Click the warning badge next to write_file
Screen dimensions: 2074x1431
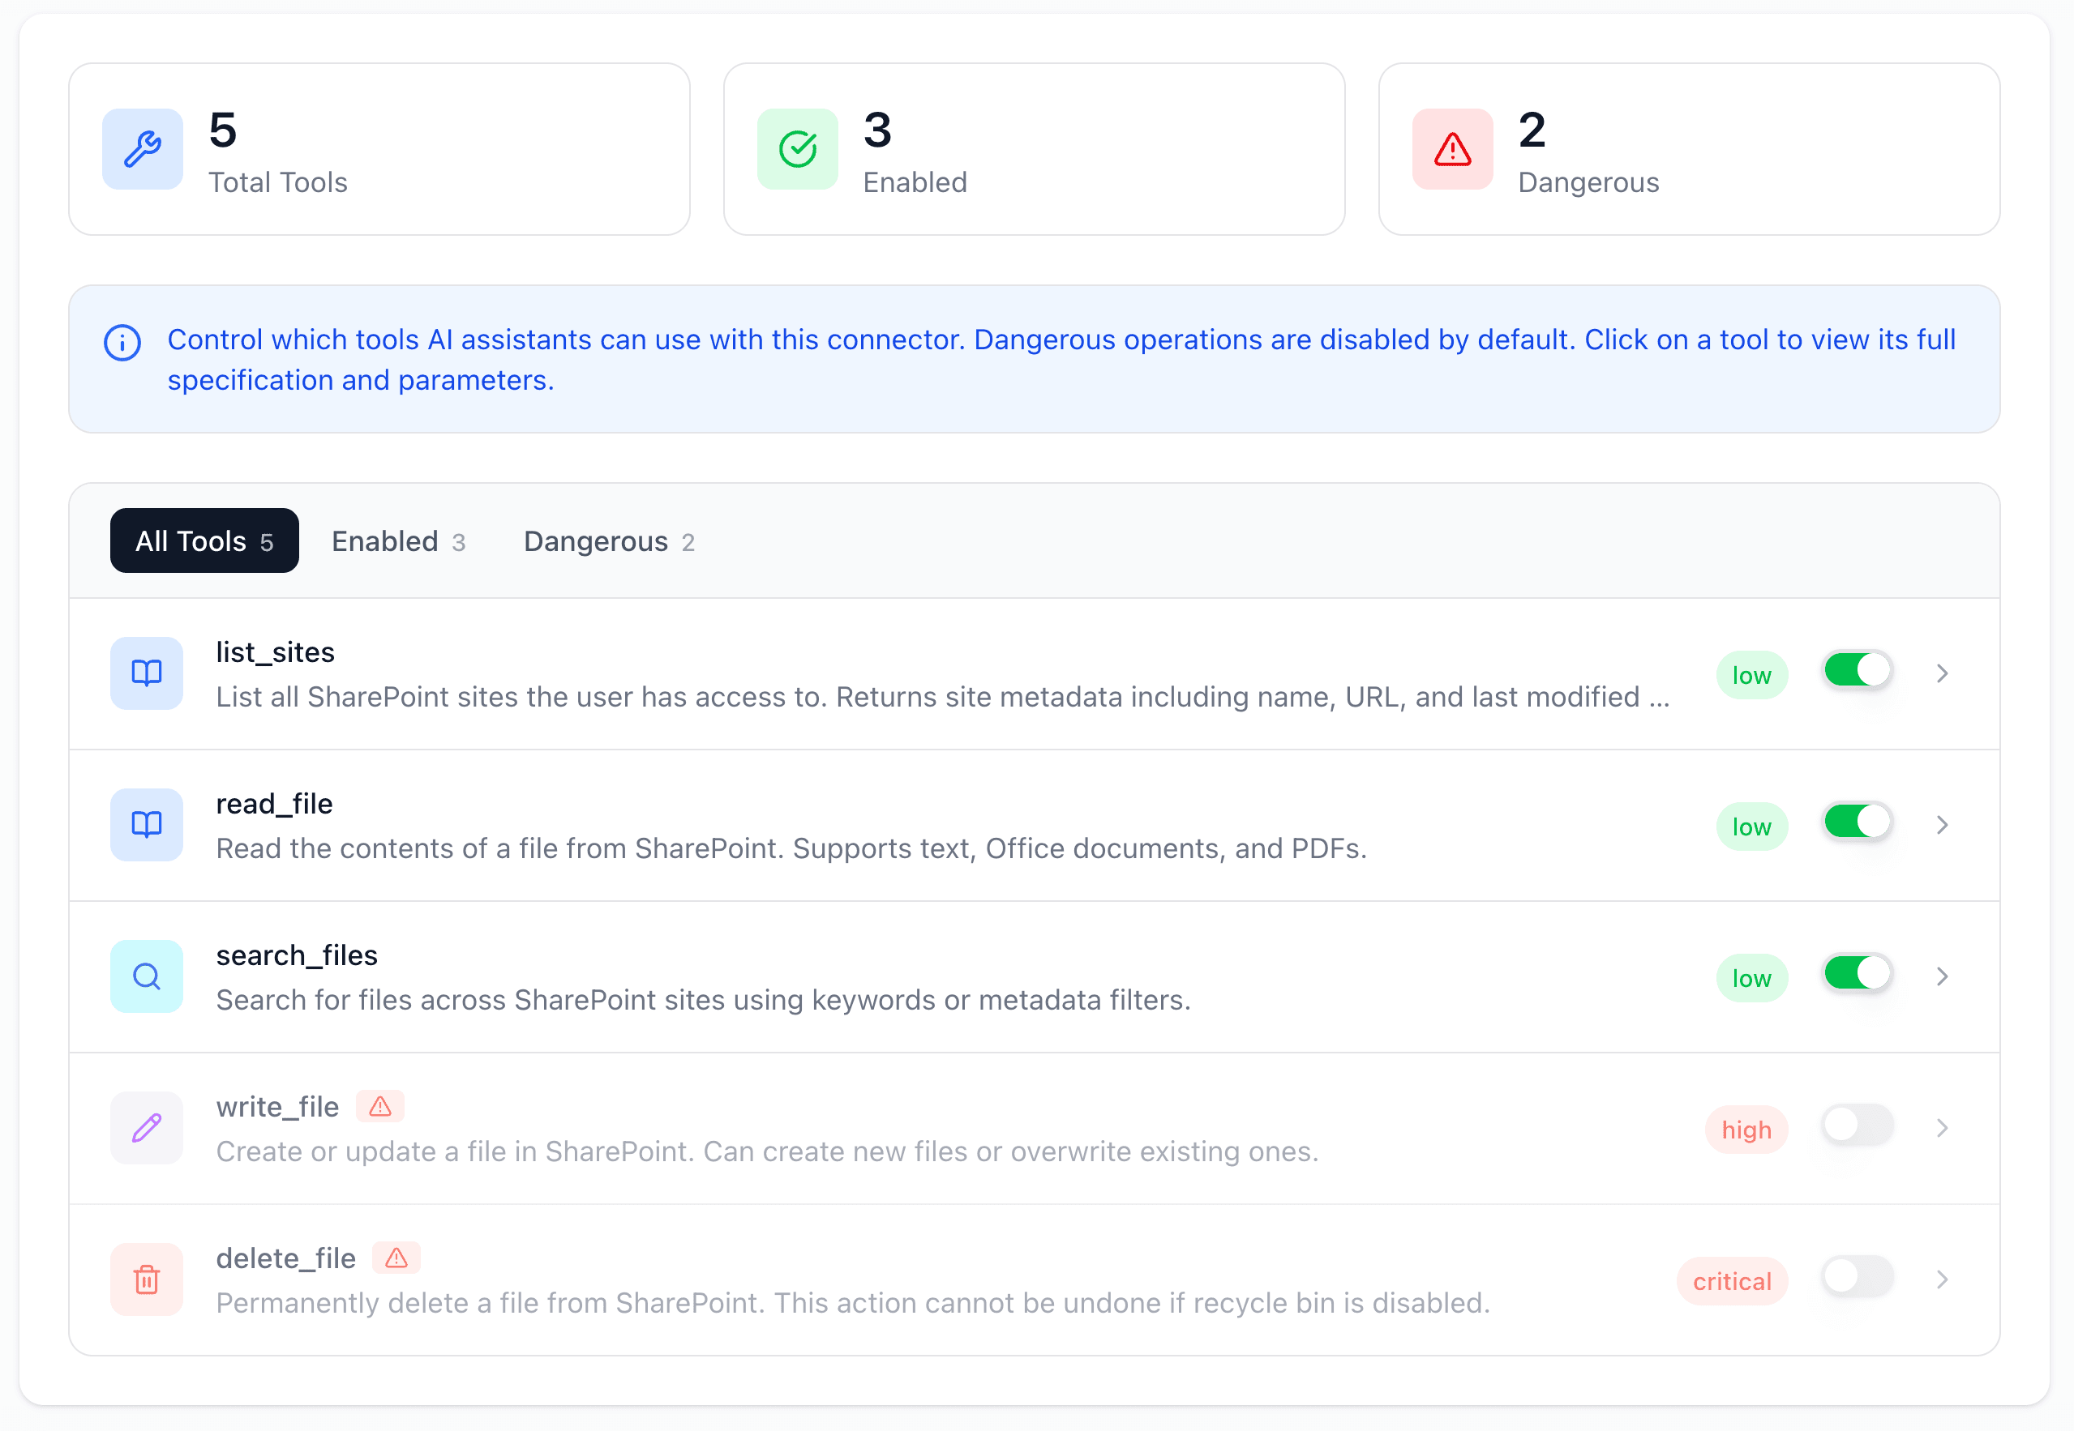pos(380,1106)
